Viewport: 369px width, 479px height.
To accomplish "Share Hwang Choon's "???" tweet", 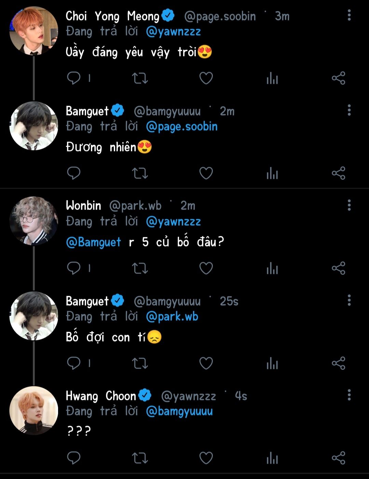I will pos(338,458).
